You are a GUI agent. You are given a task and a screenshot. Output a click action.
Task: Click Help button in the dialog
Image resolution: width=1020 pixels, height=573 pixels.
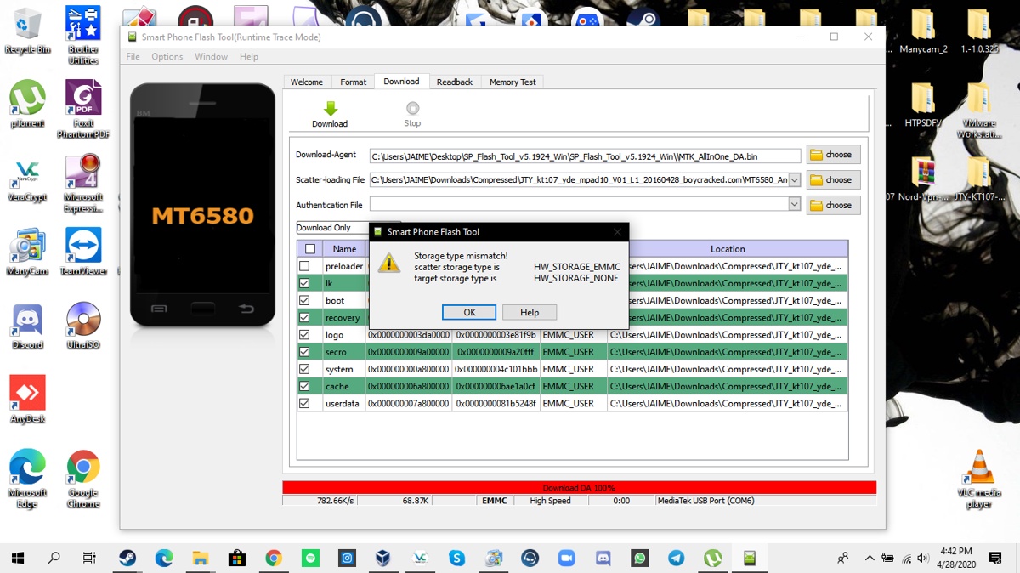coord(530,313)
